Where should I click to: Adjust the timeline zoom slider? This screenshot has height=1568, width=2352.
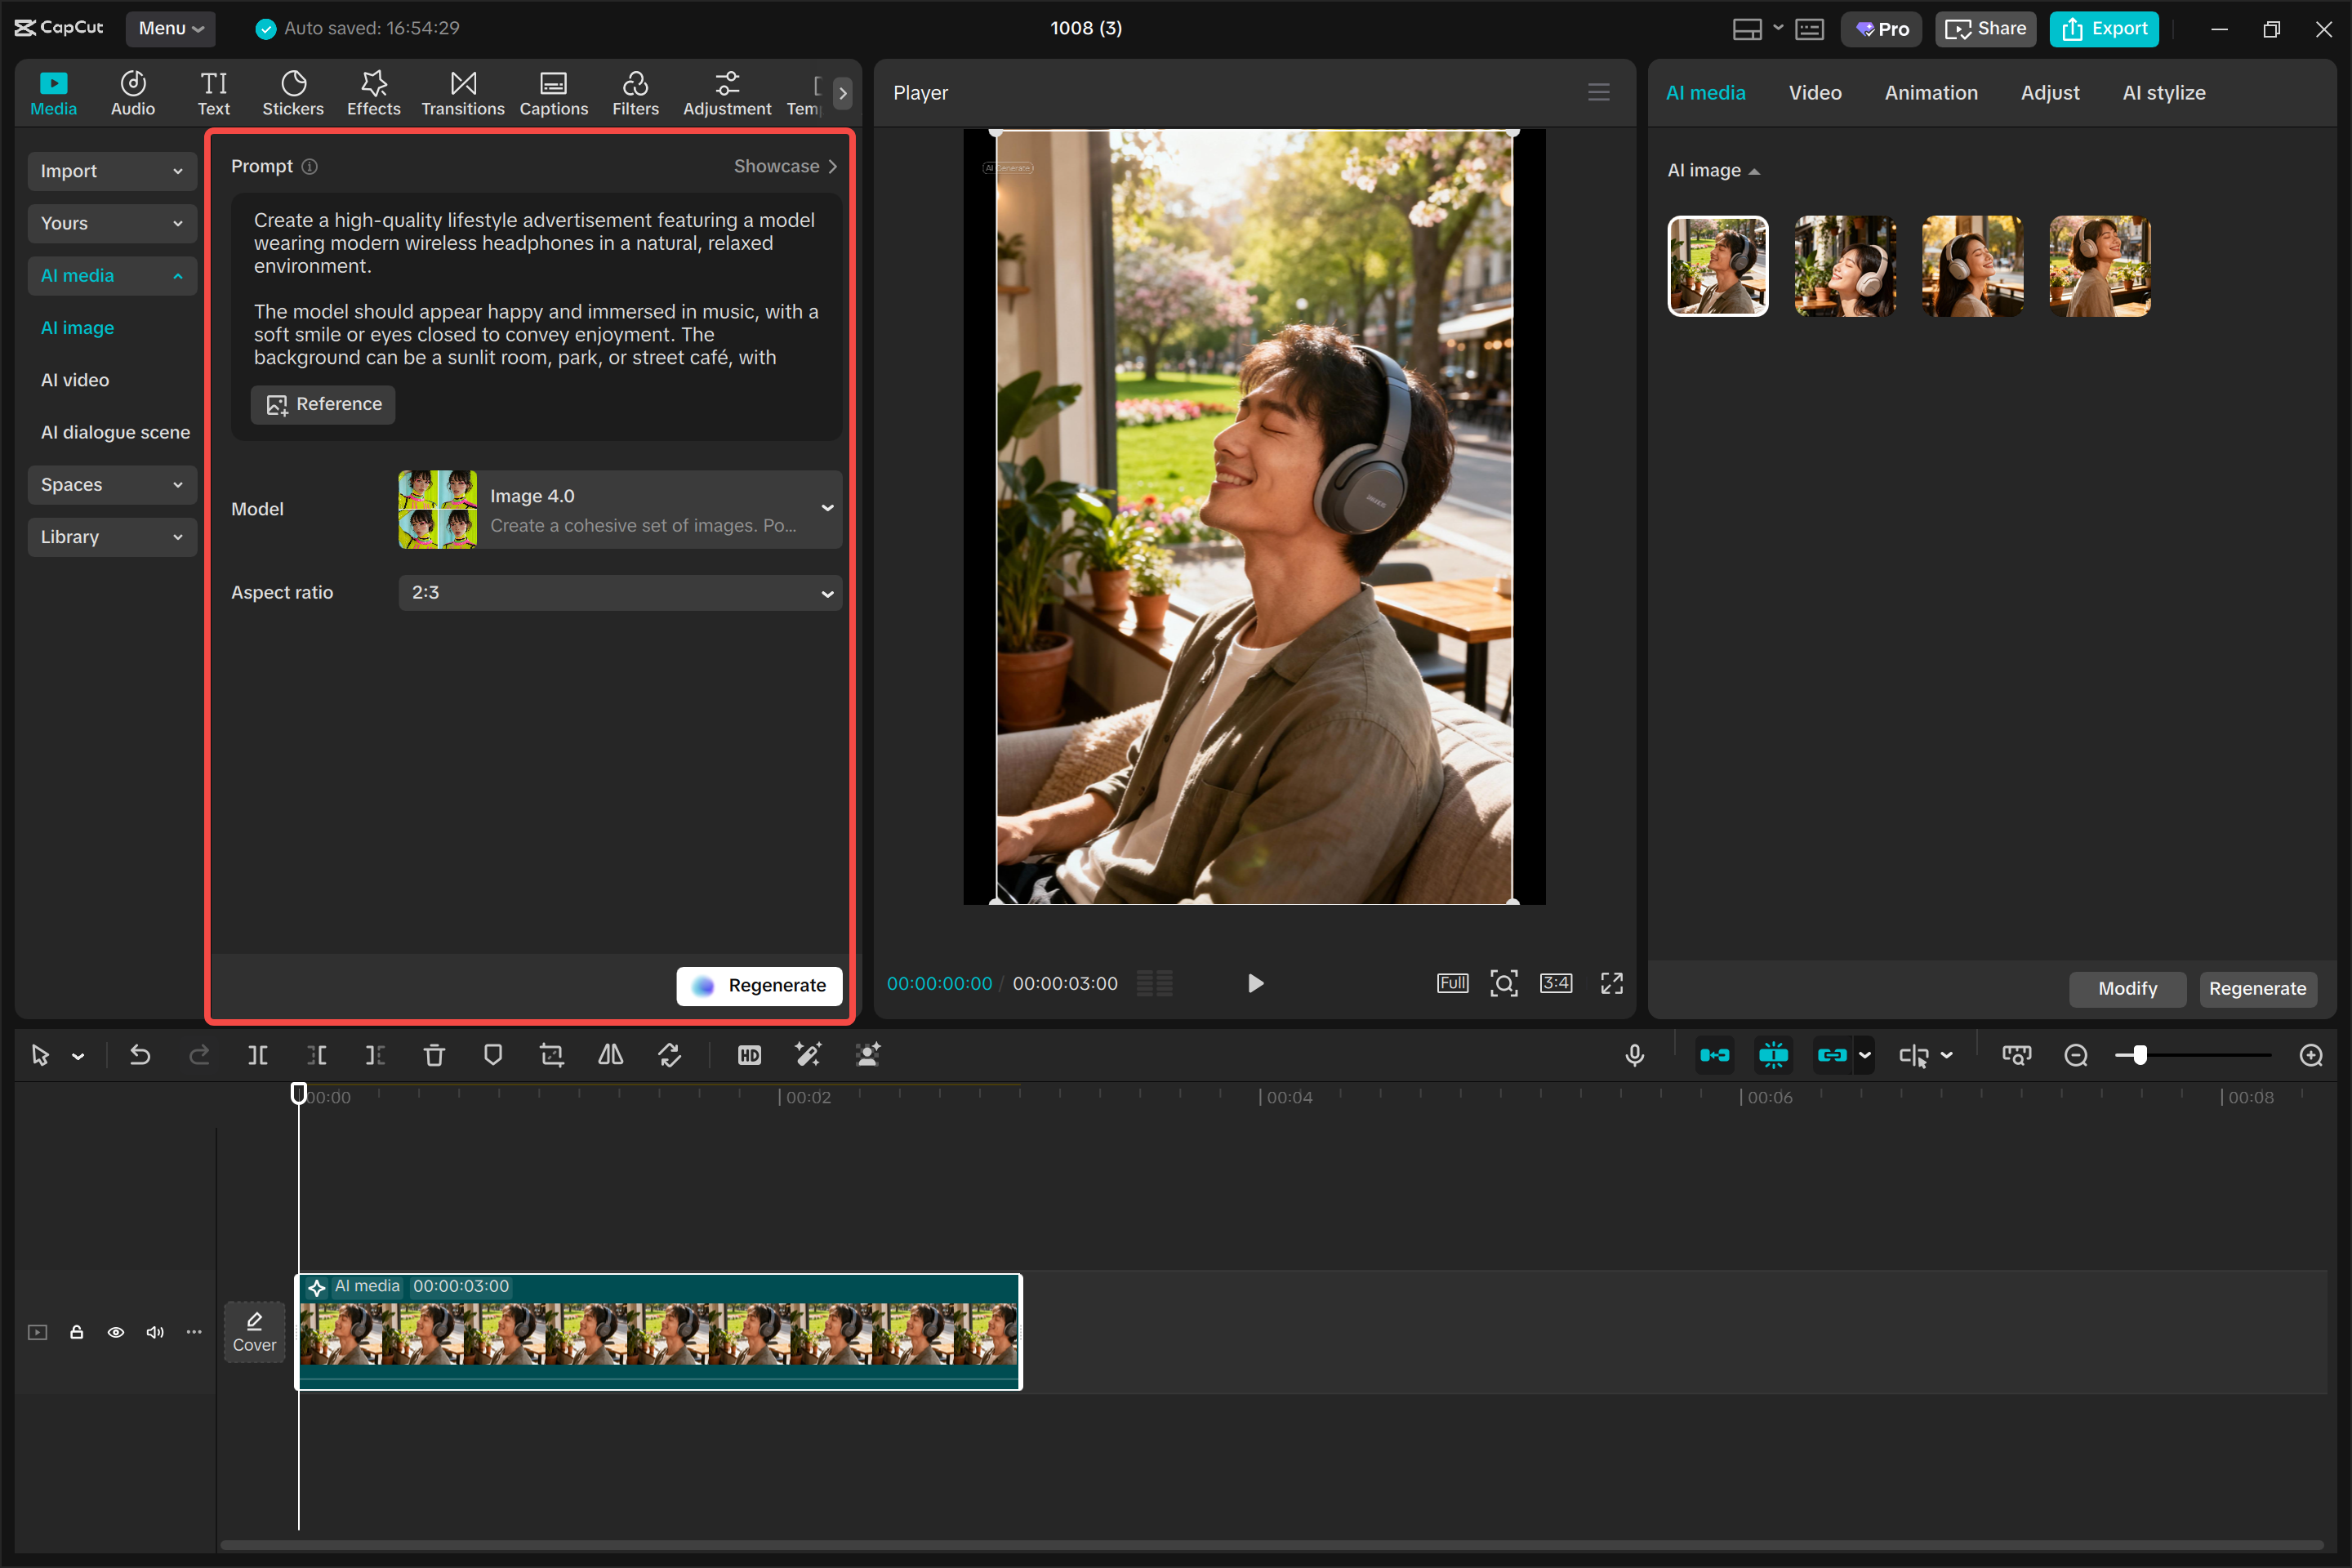[x=2139, y=1055]
